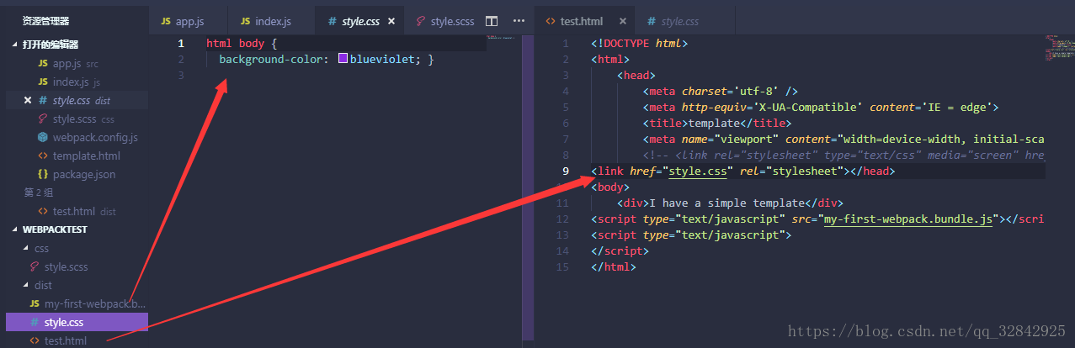Viewport: 1075px width, 348px height.
Task: Click template.html file icon
Action: [x=43, y=156]
